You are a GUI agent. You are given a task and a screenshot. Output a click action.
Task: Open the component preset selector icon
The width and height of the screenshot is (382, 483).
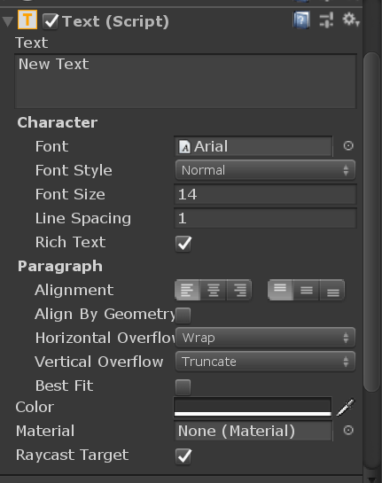pyautogui.click(x=326, y=20)
